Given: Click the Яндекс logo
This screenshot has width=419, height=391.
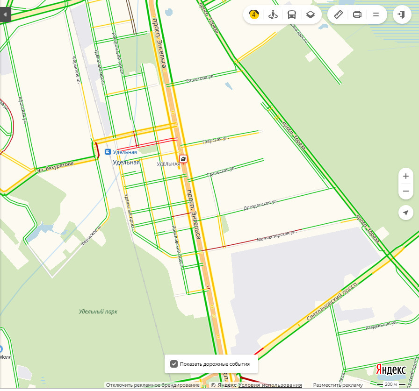Looking at the screenshot, I should pos(390,370).
